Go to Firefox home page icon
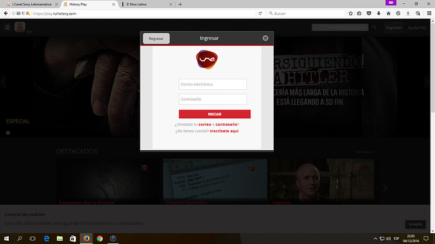This screenshot has height=244, width=435. pyautogui.click(x=388, y=13)
